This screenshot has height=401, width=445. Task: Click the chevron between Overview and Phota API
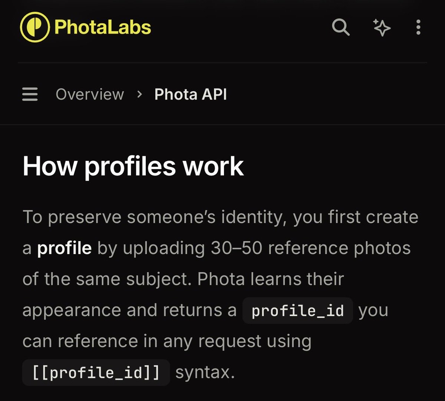coord(139,94)
